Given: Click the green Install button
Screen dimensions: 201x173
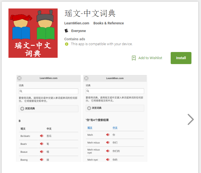Looking at the screenshot, I should [181, 58].
